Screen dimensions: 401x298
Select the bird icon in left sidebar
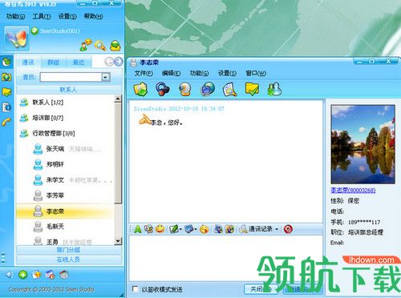(x=6, y=62)
